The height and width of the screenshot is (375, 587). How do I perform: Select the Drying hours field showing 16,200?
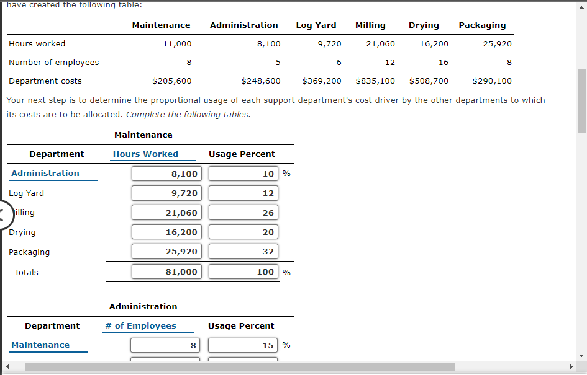tap(166, 232)
